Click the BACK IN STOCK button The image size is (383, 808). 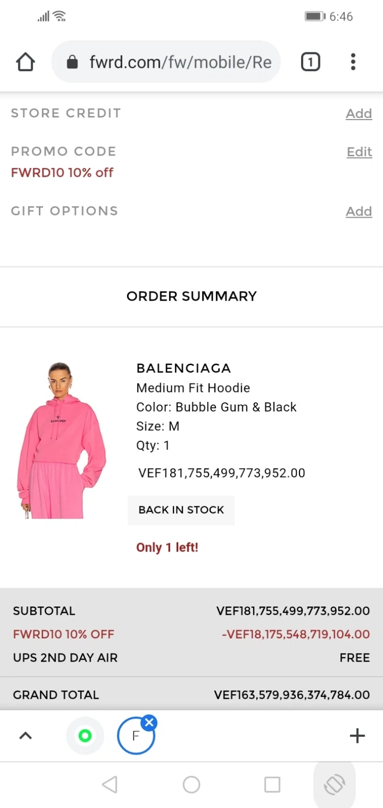click(x=181, y=510)
